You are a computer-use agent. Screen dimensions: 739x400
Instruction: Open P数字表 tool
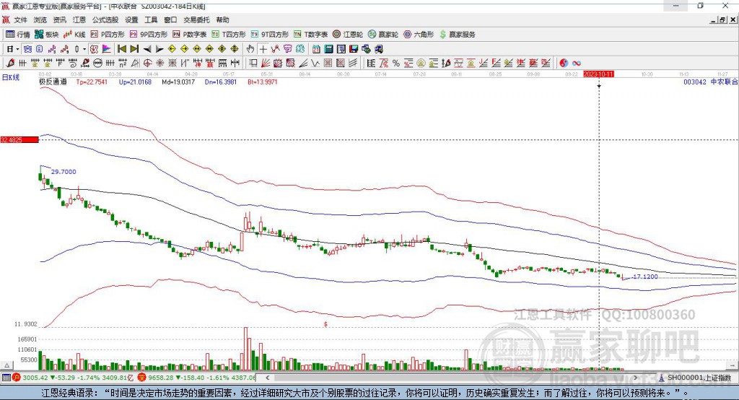190,35
